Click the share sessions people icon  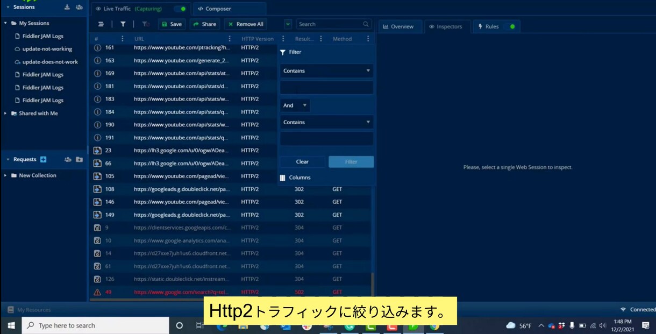click(79, 7)
